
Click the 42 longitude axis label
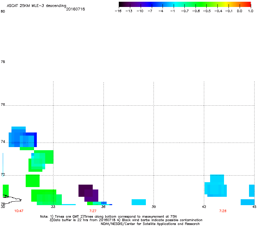204,207
